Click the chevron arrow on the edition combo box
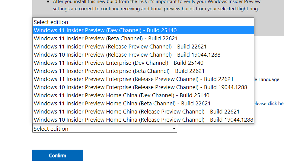Screen dimensions: 284x168 tap(174, 129)
